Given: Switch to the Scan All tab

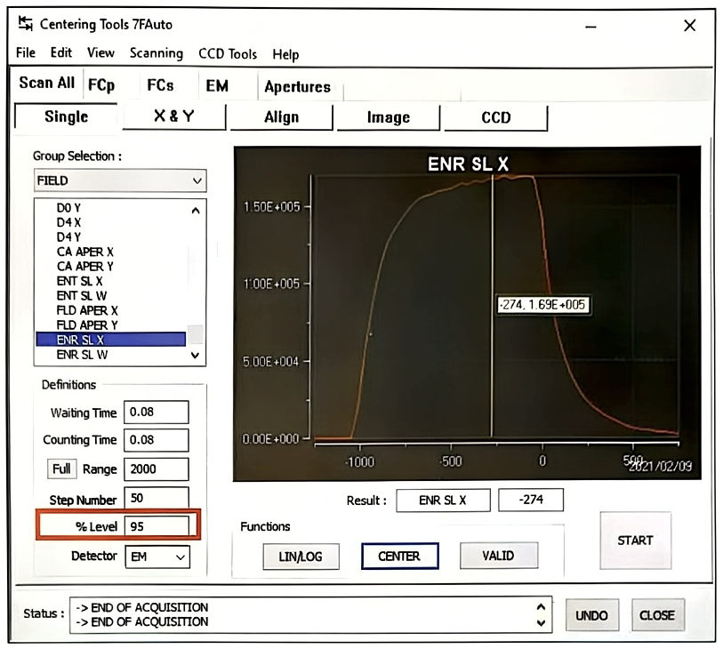Looking at the screenshot, I should click(46, 83).
